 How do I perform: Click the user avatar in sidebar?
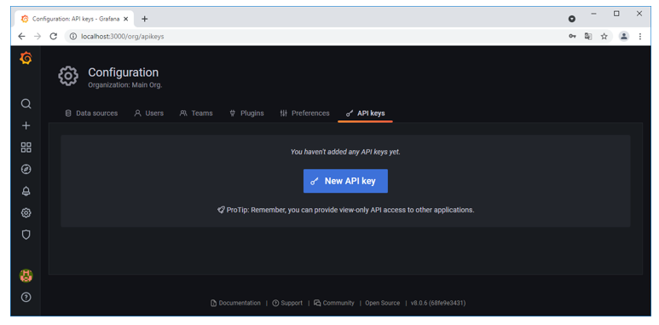coord(26,276)
